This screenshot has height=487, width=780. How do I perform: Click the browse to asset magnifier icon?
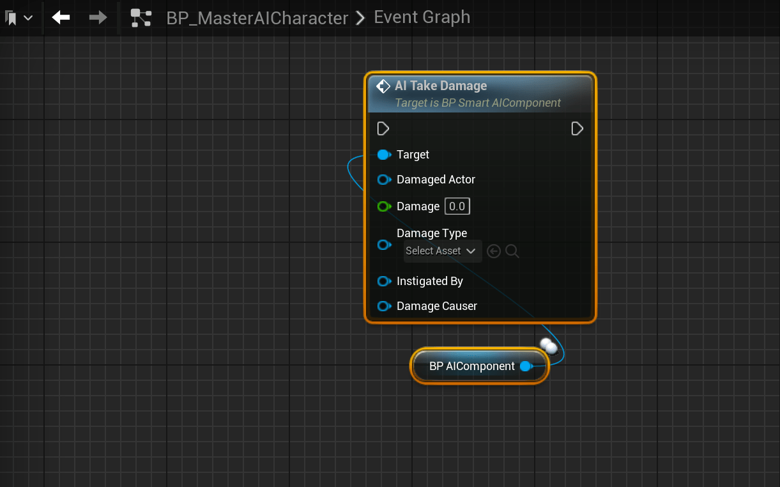tap(512, 251)
